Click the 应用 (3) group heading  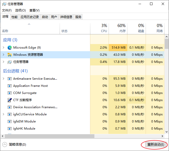[10, 40]
